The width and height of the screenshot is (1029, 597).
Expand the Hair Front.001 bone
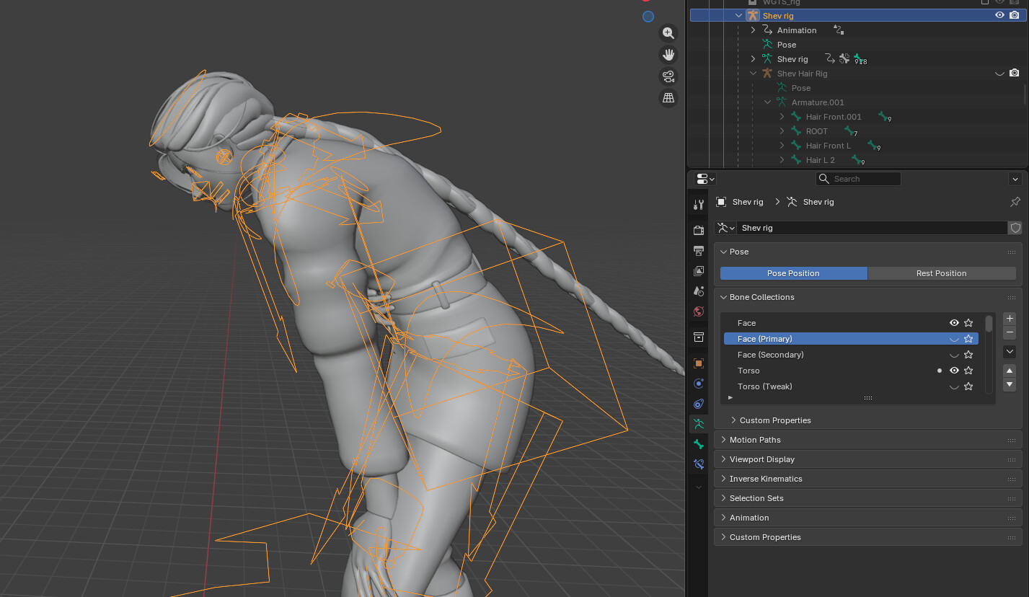(x=782, y=117)
